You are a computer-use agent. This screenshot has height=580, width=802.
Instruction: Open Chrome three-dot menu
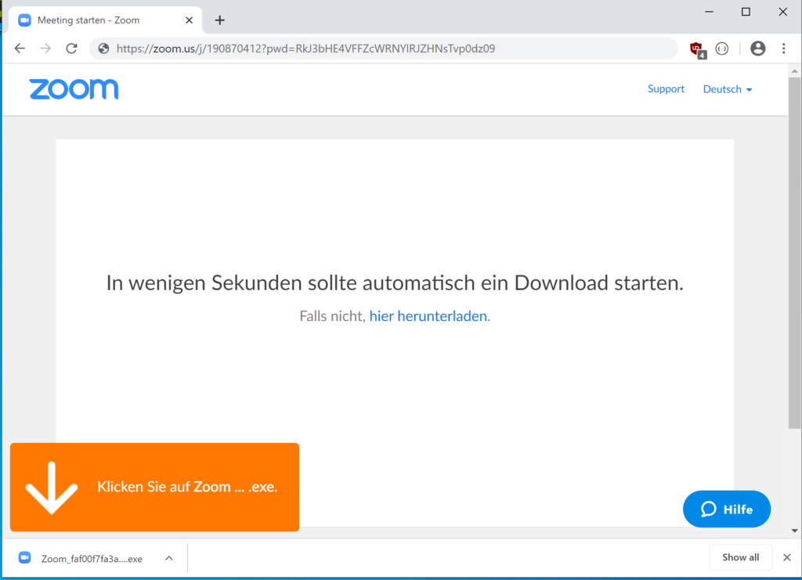pos(783,49)
